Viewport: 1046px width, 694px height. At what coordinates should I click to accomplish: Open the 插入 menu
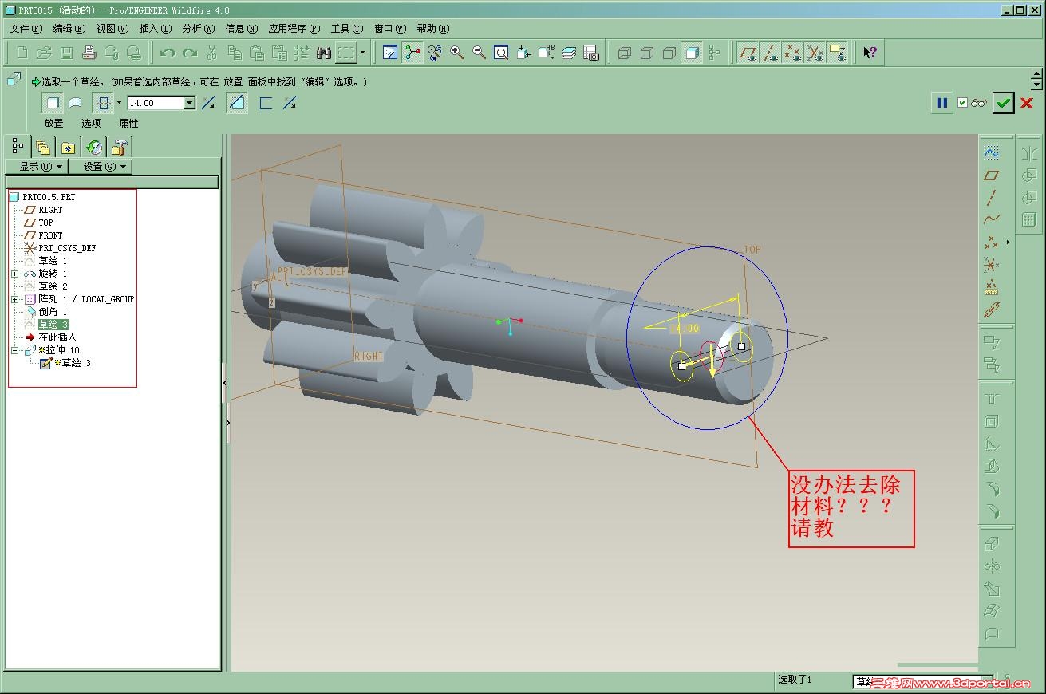click(x=155, y=29)
